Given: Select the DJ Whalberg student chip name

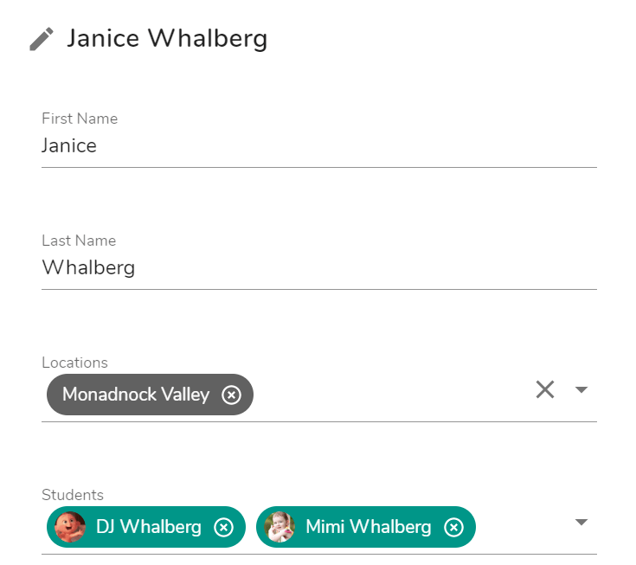Looking at the screenshot, I should coord(149,527).
